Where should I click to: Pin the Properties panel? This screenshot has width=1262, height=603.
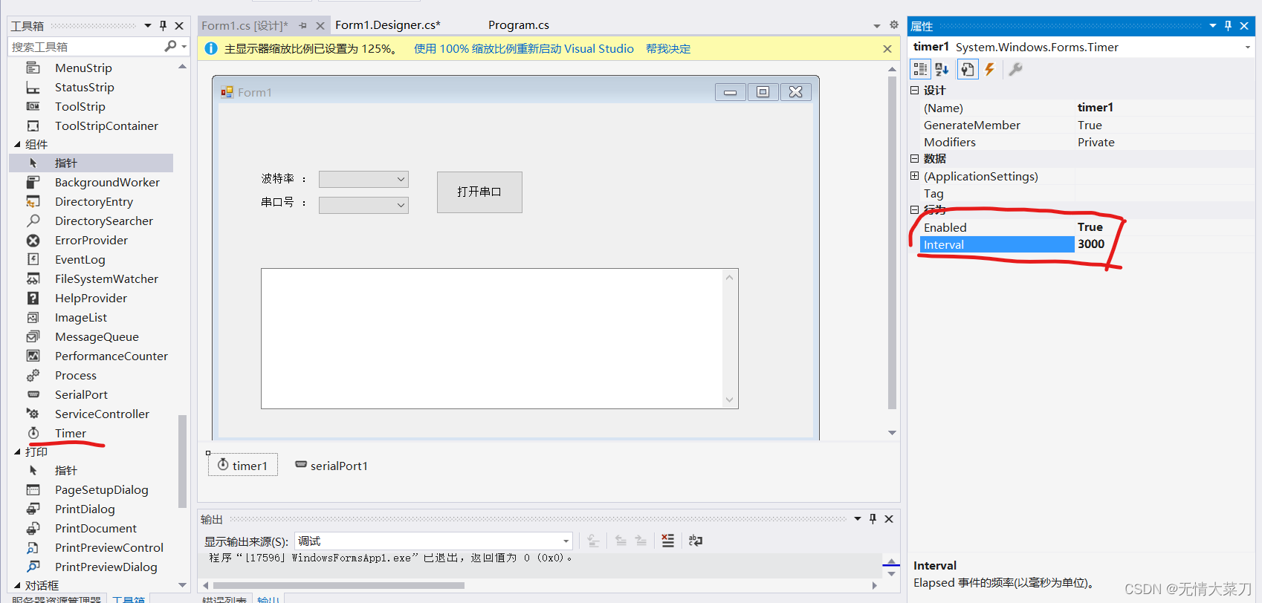point(1228,26)
